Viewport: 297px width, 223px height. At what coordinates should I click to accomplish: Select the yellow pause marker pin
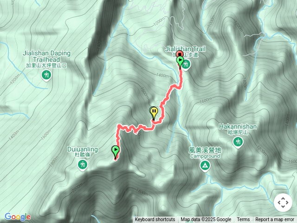point(155,113)
